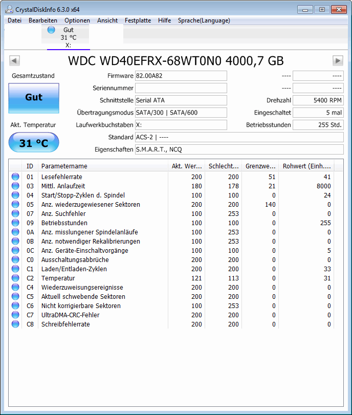The height and width of the screenshot is (415, 352).
Task: Click status orb for Wiederzuweisungsereignisse
Action: 15,287
